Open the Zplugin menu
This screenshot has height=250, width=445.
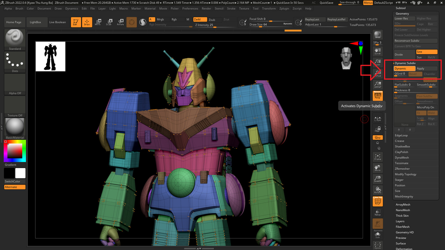click(284, 9)
